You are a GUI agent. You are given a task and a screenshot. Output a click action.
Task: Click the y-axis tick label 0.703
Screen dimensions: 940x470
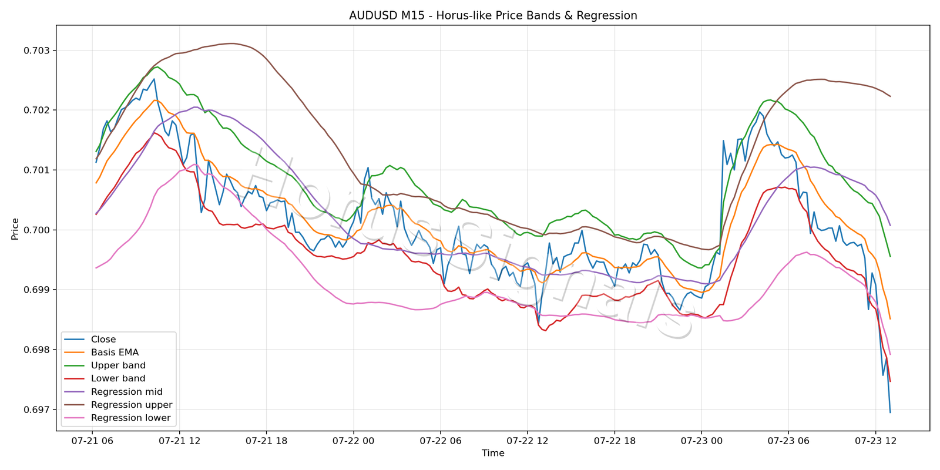[x=37, y=51]
